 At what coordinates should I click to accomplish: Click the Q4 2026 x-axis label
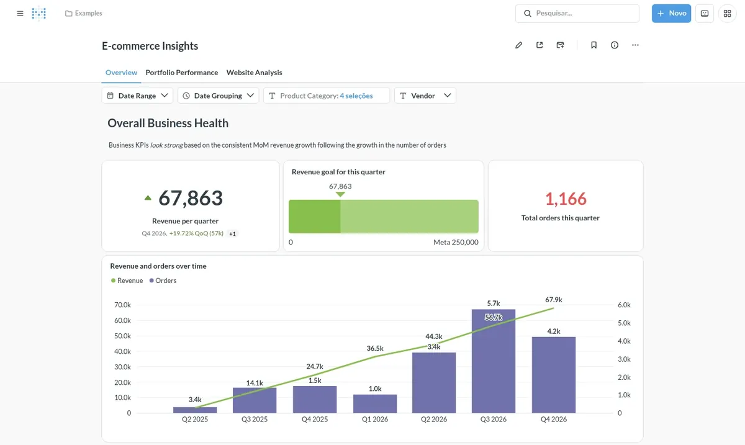click(x=554, y=420)
